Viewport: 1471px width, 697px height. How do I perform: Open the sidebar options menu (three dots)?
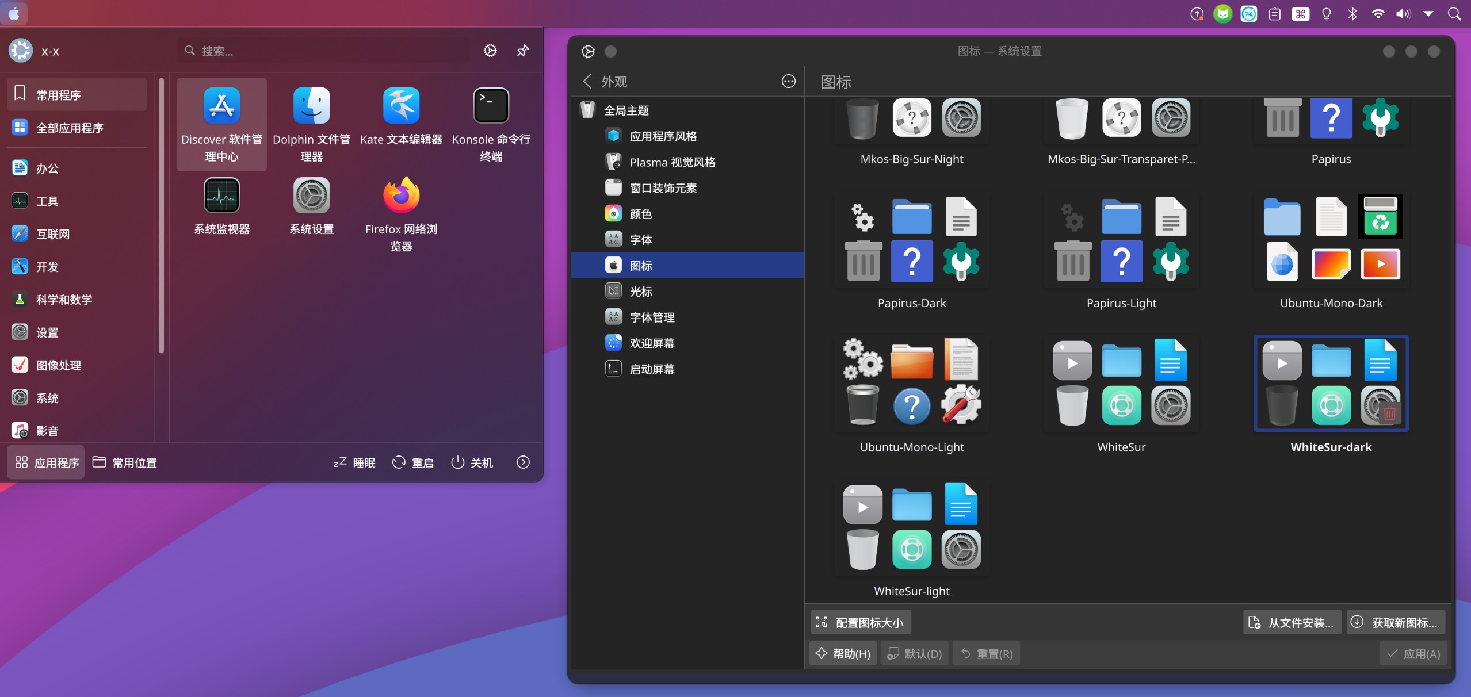coord(788,81)
